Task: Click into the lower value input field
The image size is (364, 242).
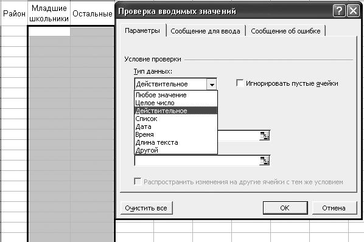Action: (x=197, y=161)
